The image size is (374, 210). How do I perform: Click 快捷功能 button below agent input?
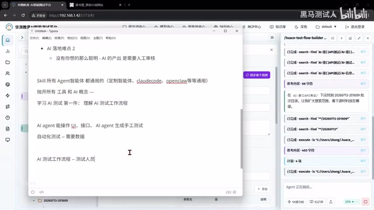click(296, 202)
